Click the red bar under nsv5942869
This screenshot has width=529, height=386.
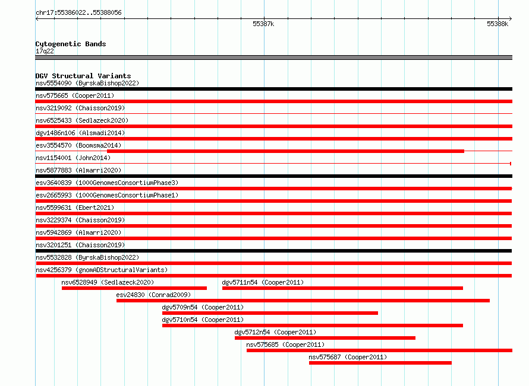point(273,238)
